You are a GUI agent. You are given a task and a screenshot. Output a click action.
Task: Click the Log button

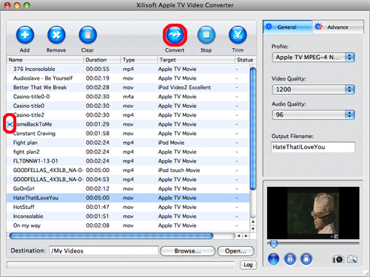248,264
